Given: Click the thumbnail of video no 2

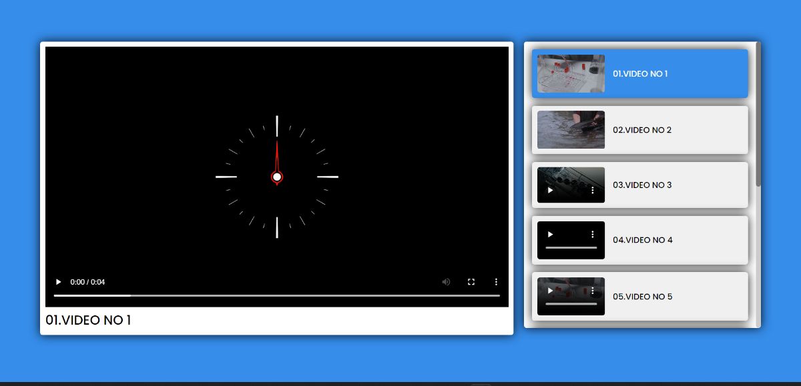Looking at the screenshot, I should [571, 129].
